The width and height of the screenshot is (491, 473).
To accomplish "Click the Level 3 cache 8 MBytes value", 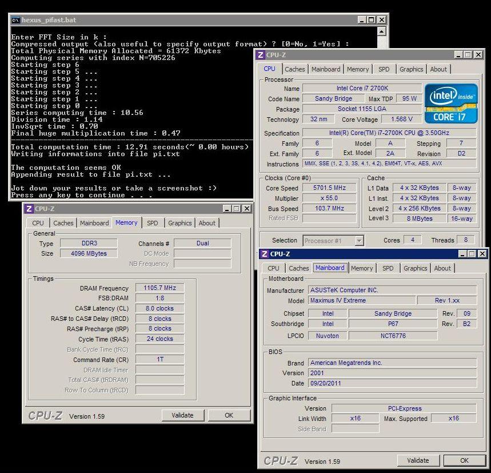I will (420, 218).
